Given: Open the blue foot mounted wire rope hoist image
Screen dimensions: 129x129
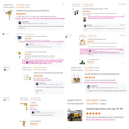Looking at the screenshot, I should pyautogui.click(x=19, y=39).
